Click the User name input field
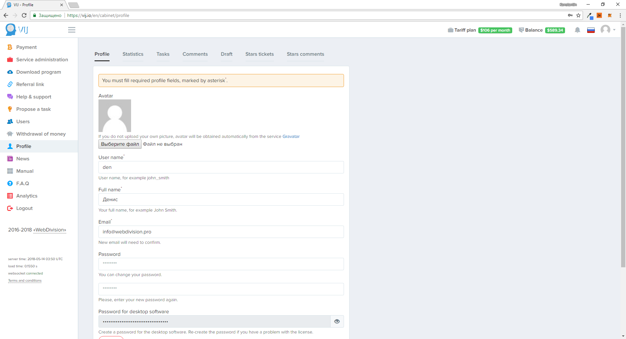This screenshot has width=626, height=339. [221, 167]
